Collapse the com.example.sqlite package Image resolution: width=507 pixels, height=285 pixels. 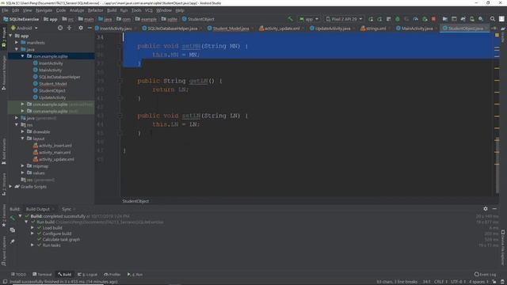click(x=23, y=56)
